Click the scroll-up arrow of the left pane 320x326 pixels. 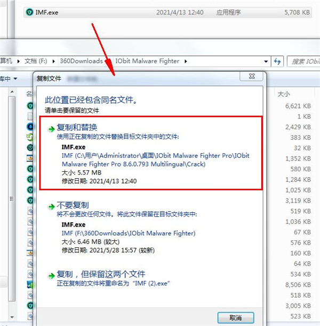point(12,91)
